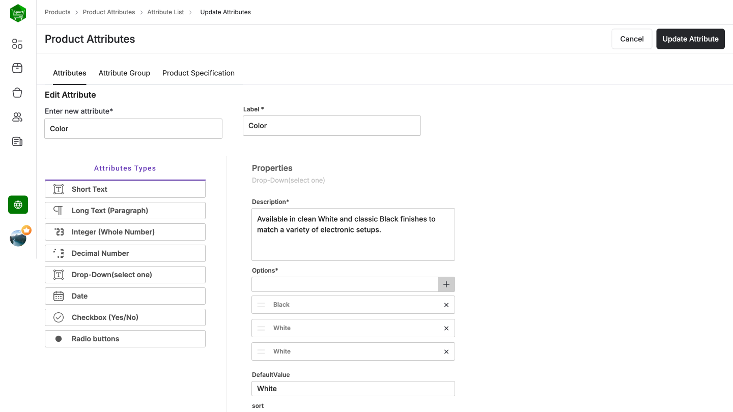Navigate to Products via the breadcrumb
733x412 pixels.
click(57, 12)
